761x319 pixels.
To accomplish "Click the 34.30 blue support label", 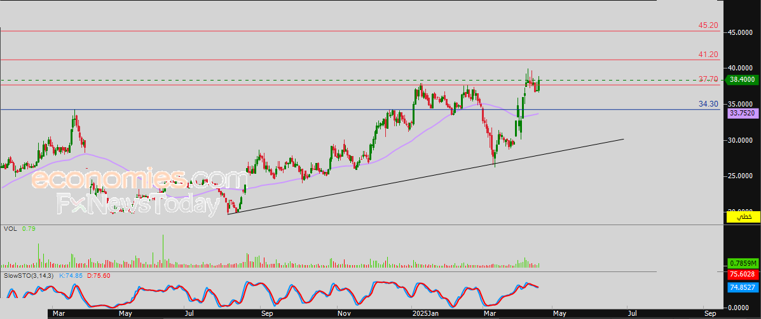I will 708,104.
